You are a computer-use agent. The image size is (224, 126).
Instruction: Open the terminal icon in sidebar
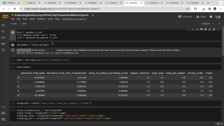3,119
